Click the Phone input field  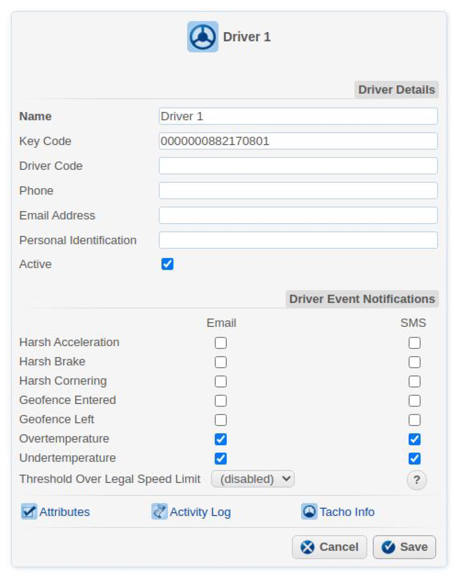pos(298,191)
